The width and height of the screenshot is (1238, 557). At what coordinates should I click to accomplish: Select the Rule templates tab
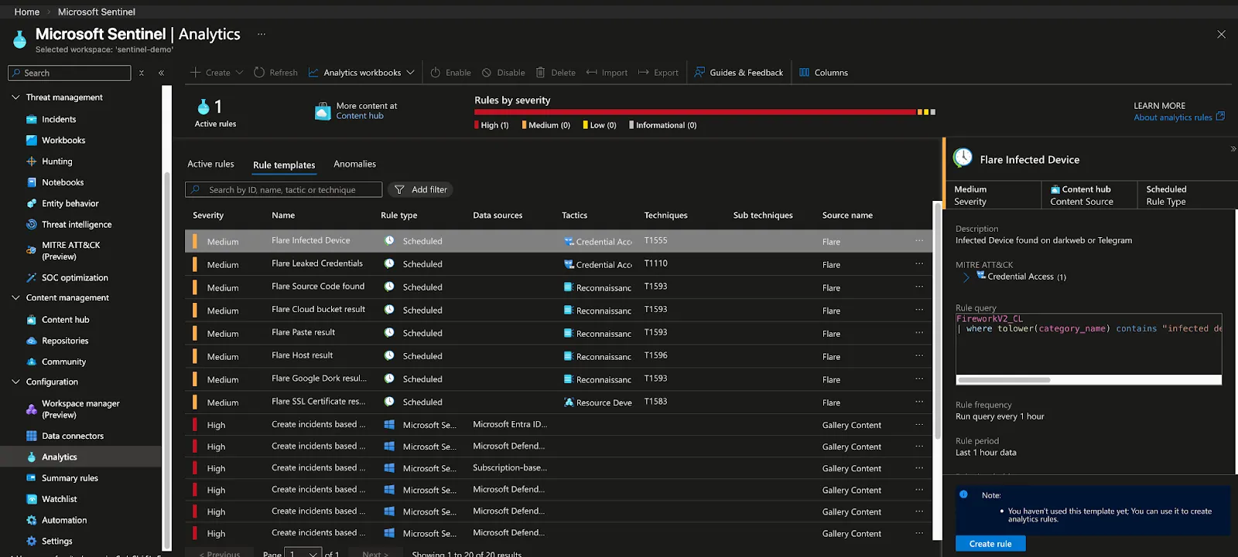284,165
